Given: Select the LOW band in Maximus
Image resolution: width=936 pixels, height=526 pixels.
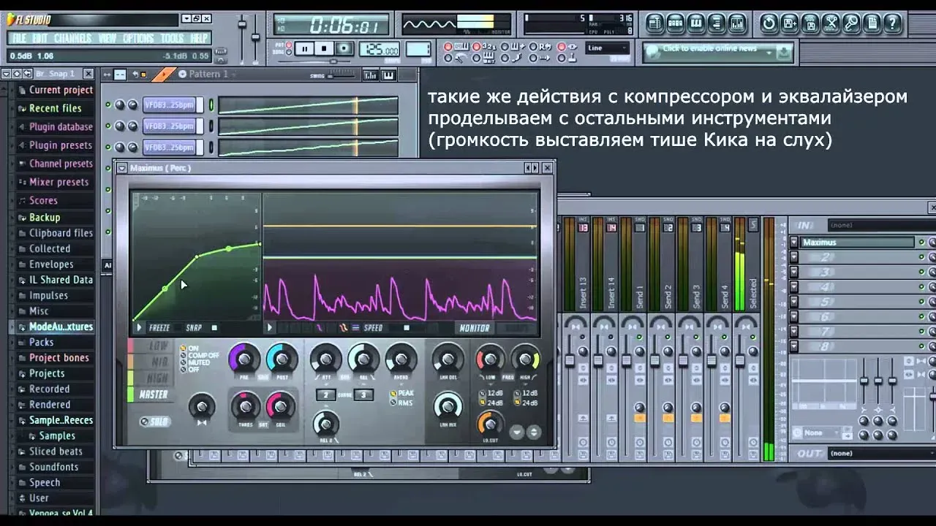Looking at the screenshot, I should coord(151,346).
